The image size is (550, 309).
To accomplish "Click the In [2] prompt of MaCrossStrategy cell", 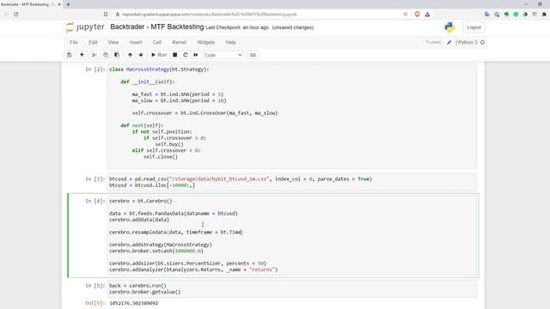I will (95, 70).
